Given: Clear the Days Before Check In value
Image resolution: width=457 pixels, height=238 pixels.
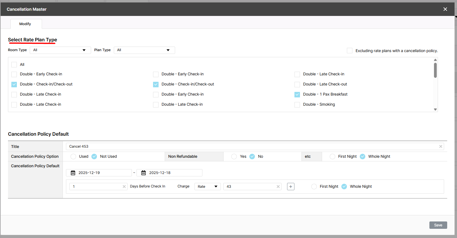Looking at the screenshot, I should (124, 187).
